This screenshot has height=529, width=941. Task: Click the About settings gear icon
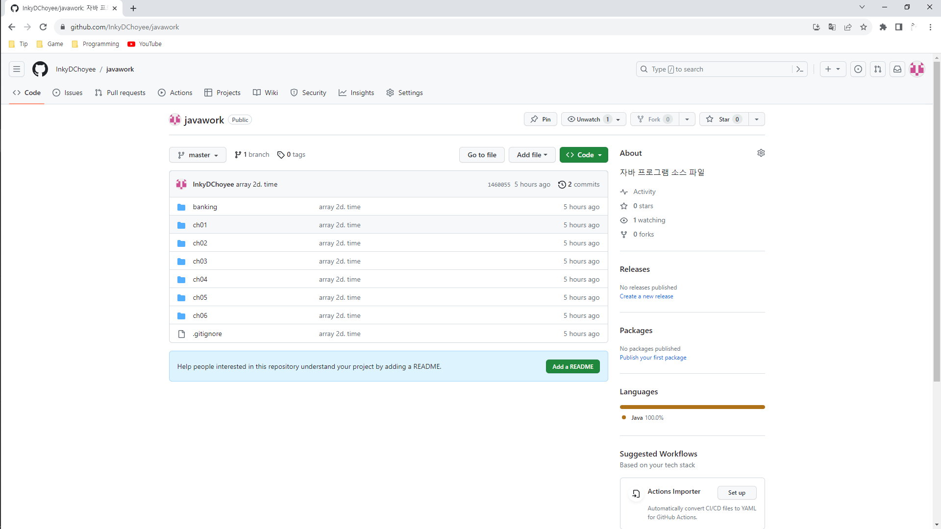pyautogui.click(x=761, y=153)
